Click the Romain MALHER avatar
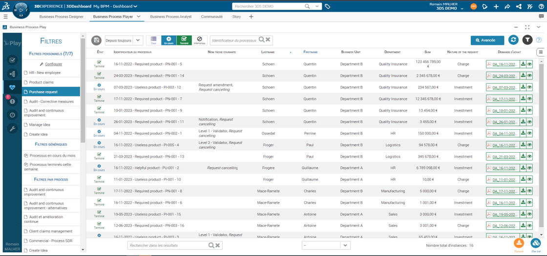Screen dimensions: 547x256 [473, 6]
